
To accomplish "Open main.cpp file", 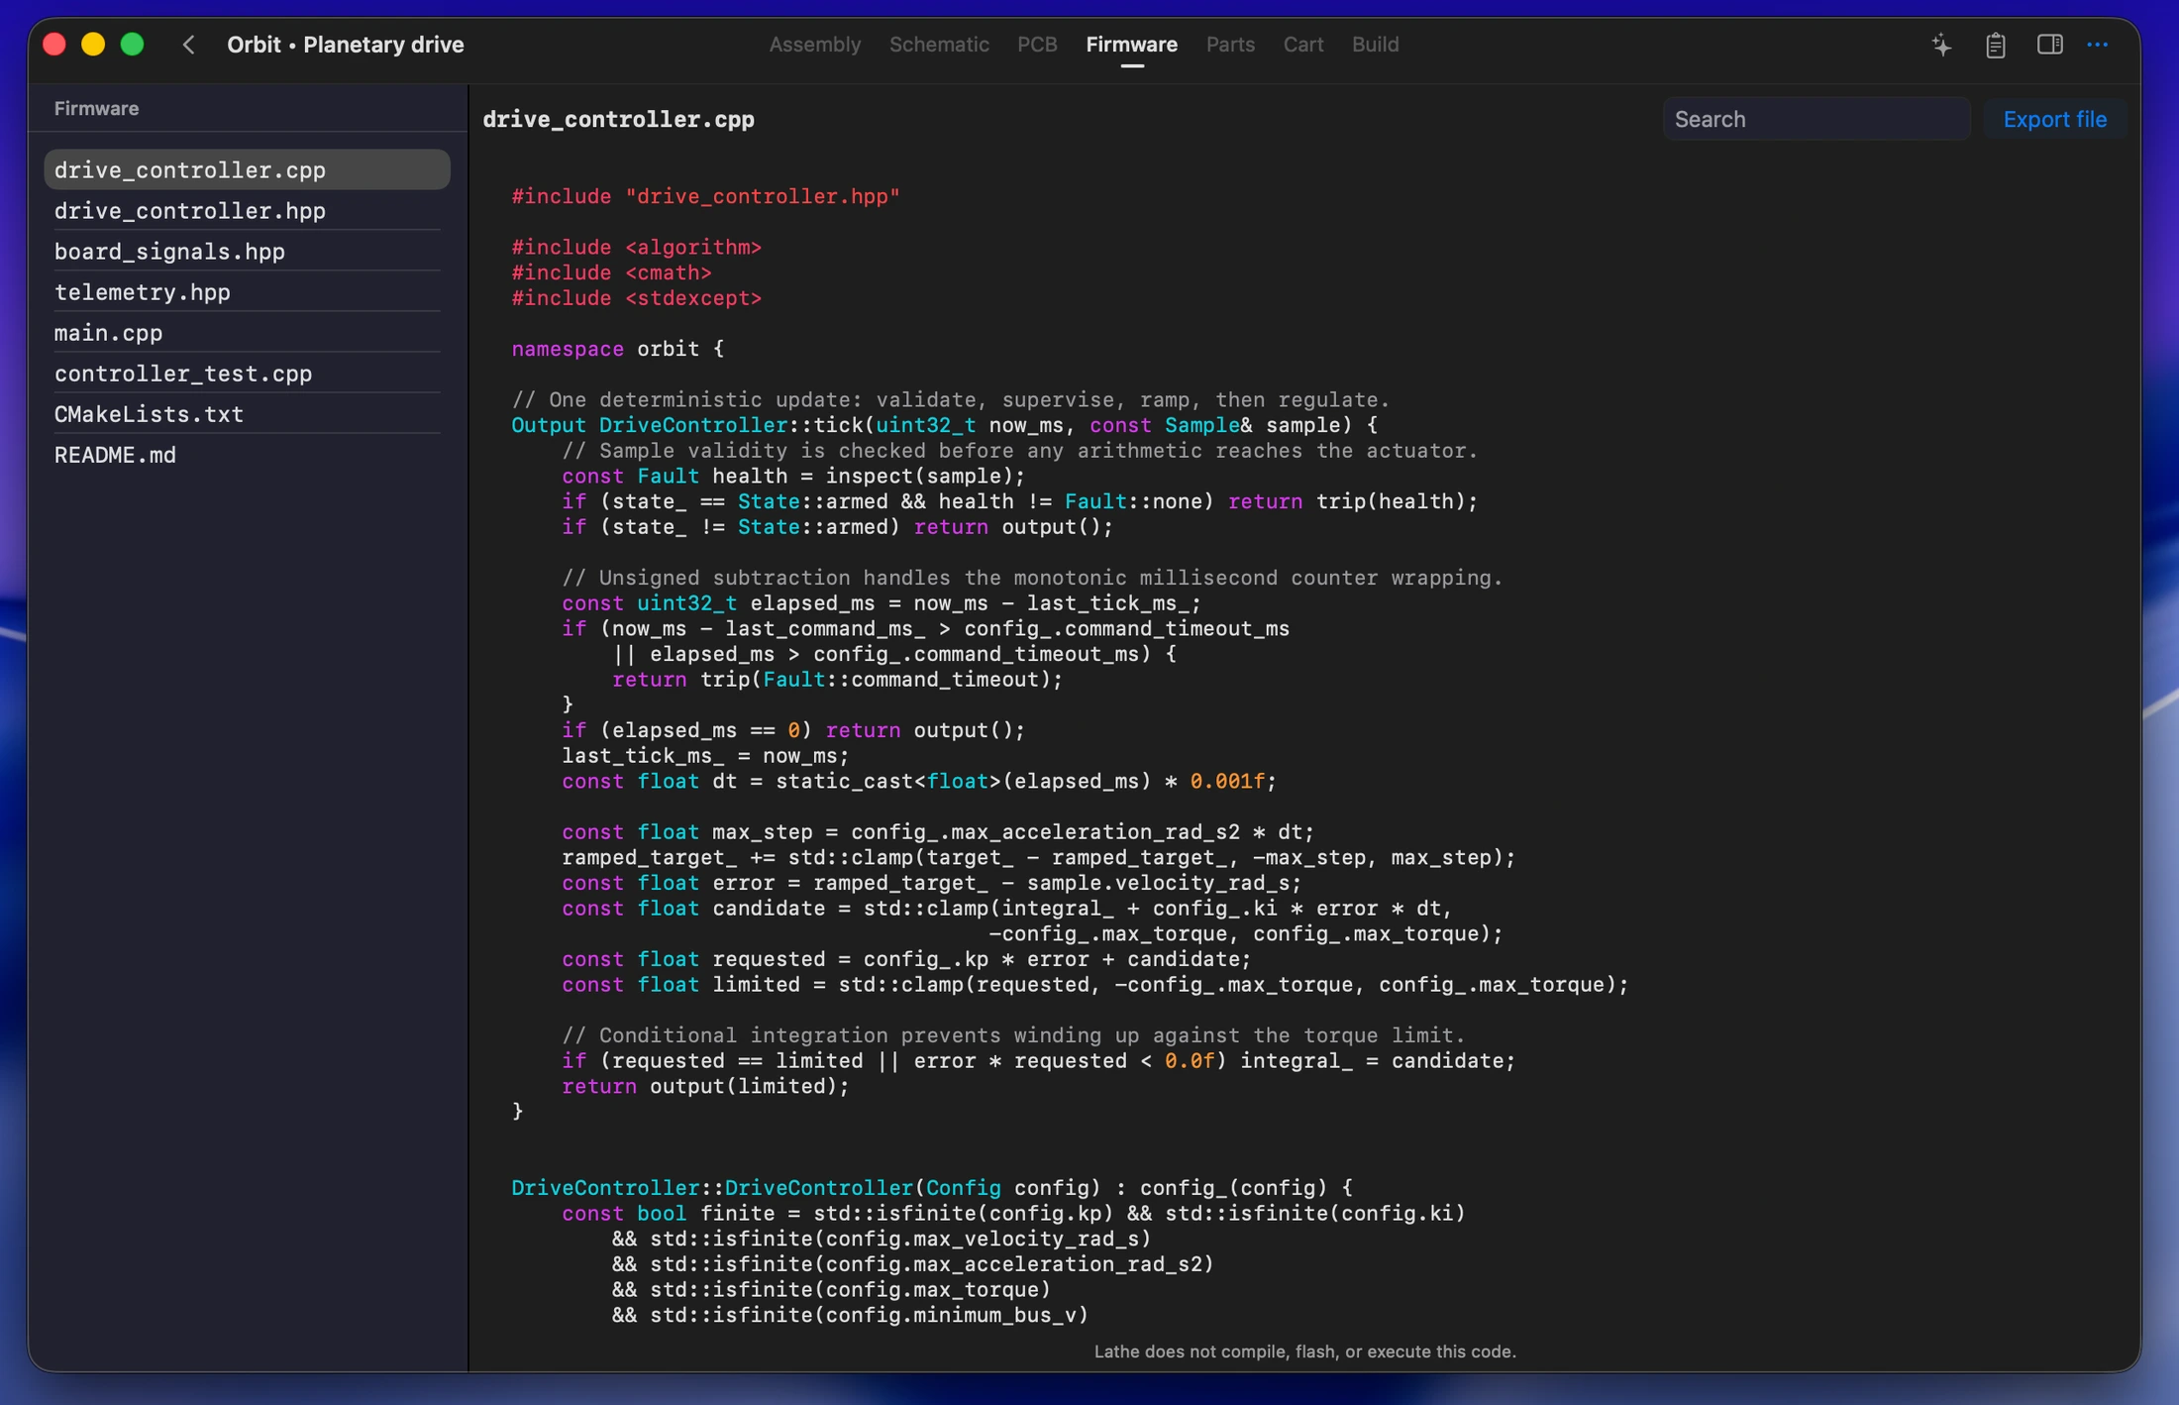I will (x=247, y=332).
